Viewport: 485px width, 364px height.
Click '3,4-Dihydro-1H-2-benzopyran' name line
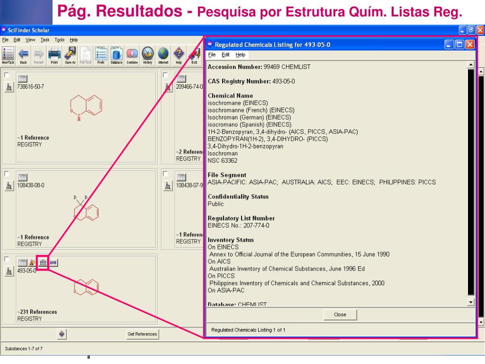pos(245,146)
